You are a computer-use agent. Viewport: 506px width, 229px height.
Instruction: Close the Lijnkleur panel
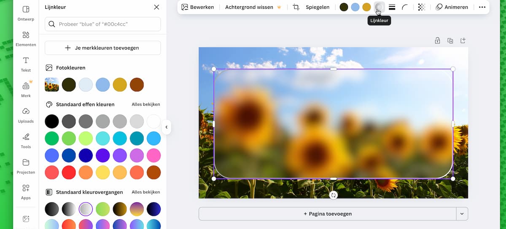point(156,7)
